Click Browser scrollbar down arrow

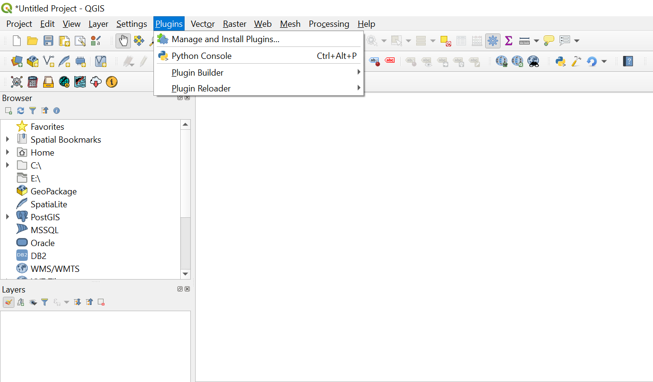click(186, 274)
